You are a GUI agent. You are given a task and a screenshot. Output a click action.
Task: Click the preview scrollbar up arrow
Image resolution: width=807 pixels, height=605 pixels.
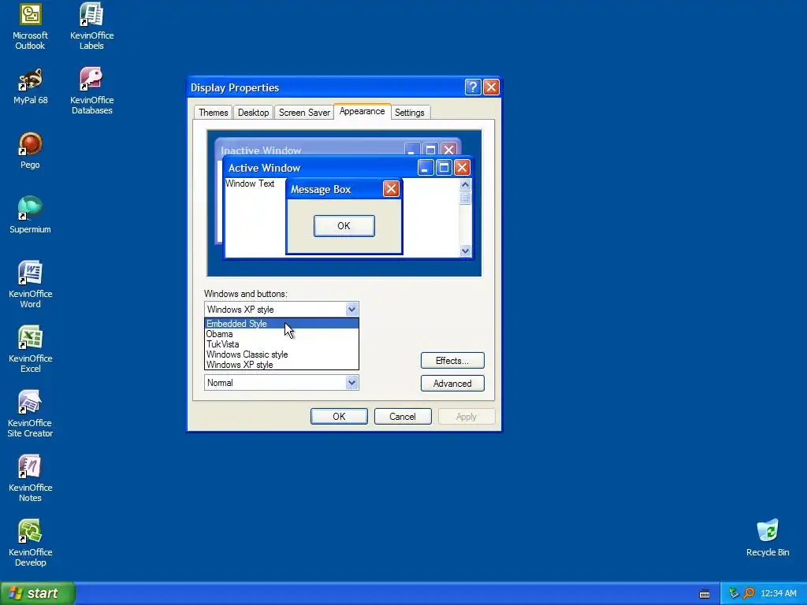tap(465, 184)
